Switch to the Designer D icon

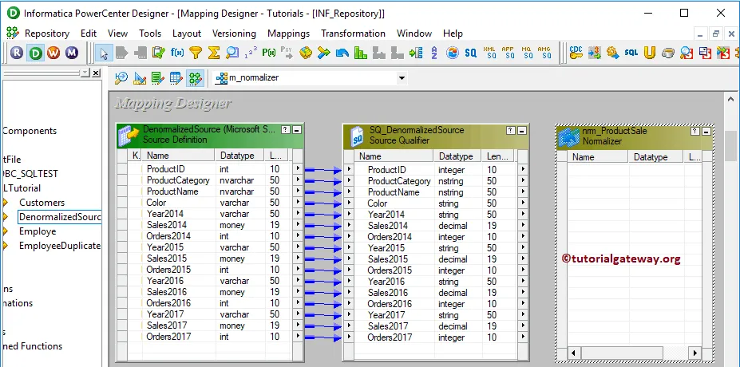tap(35, 53)
